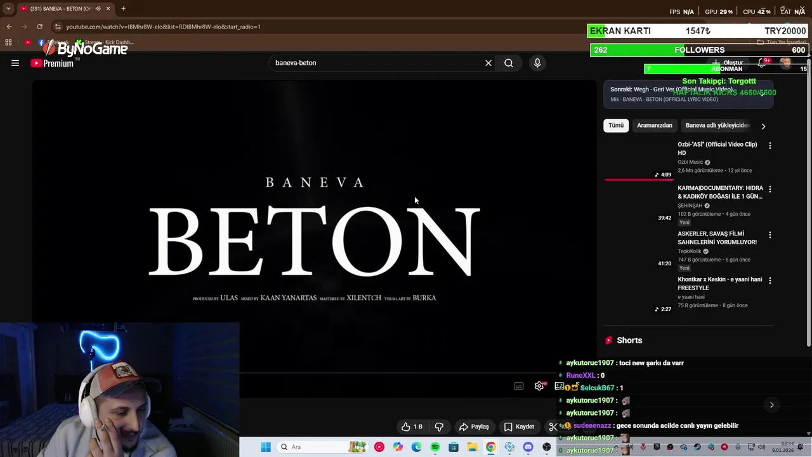This screenshot has height=457, width=812.
Task: Open the YouTube hamburger guide menu
Action: coord(15,63)
